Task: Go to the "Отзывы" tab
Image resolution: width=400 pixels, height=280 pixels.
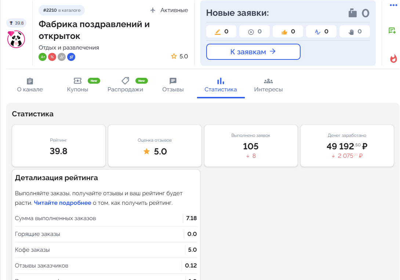Action: (173, 85)
